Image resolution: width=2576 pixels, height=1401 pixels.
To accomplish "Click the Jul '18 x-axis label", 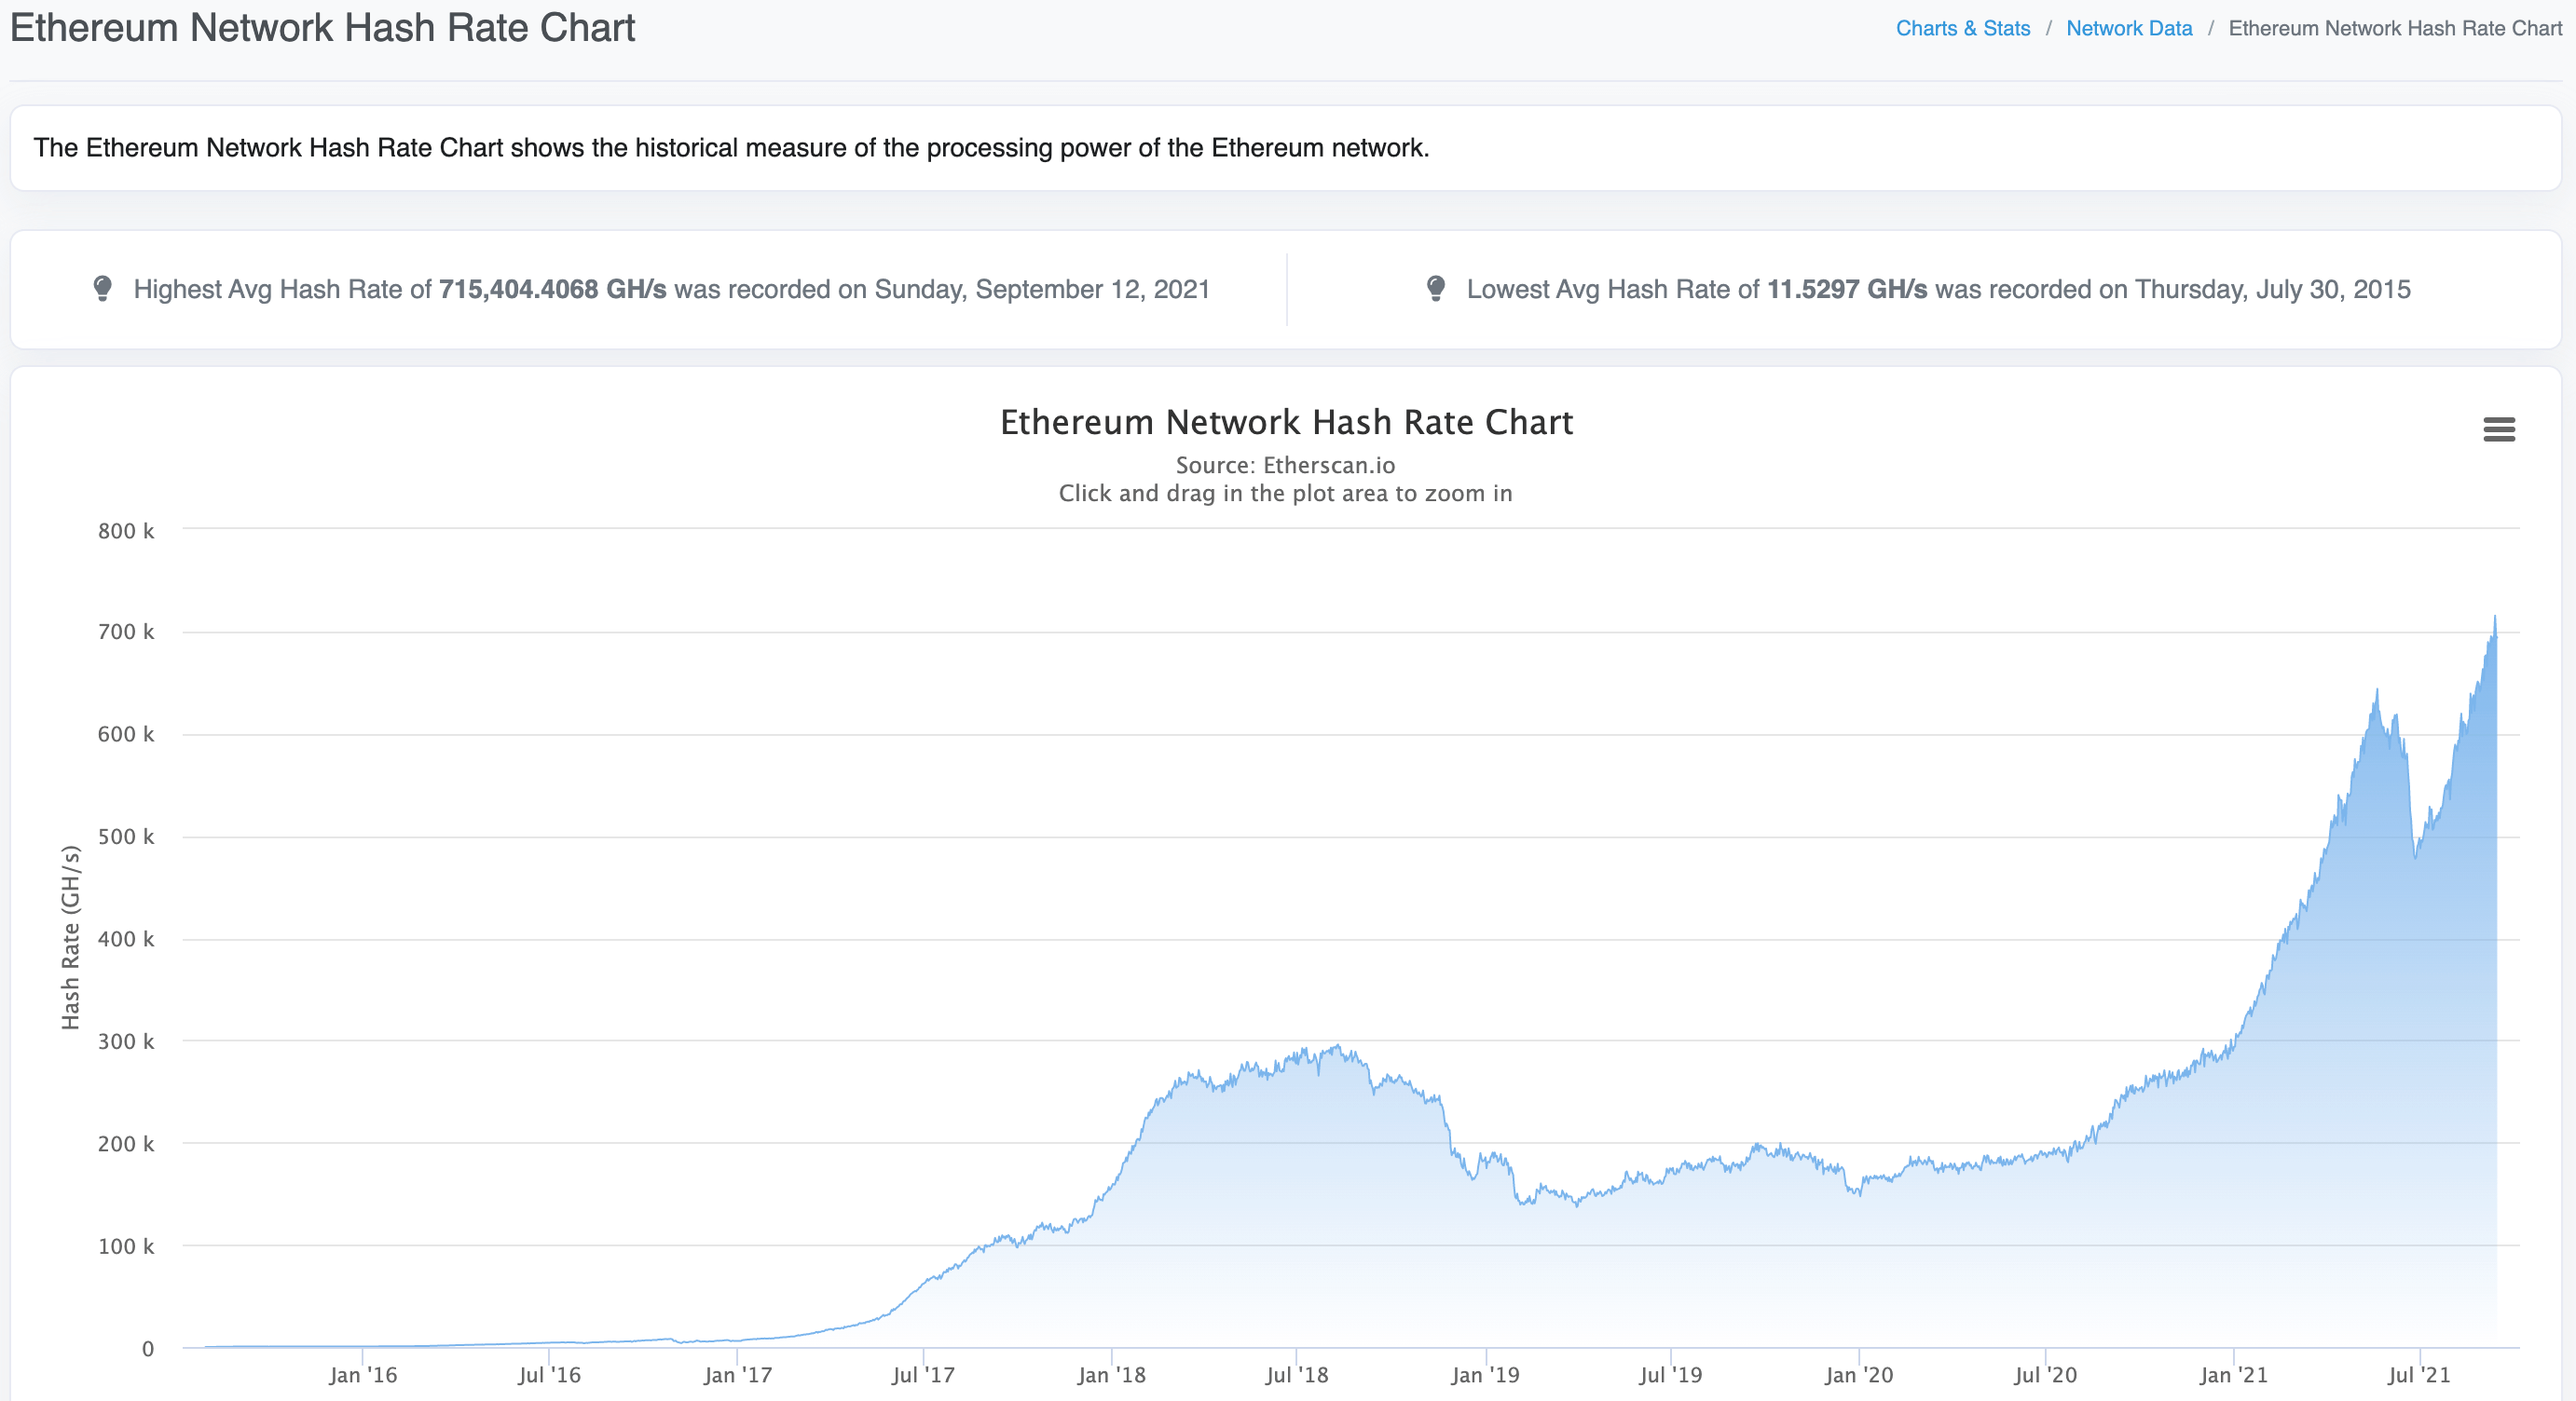I will [1295, 1375].
